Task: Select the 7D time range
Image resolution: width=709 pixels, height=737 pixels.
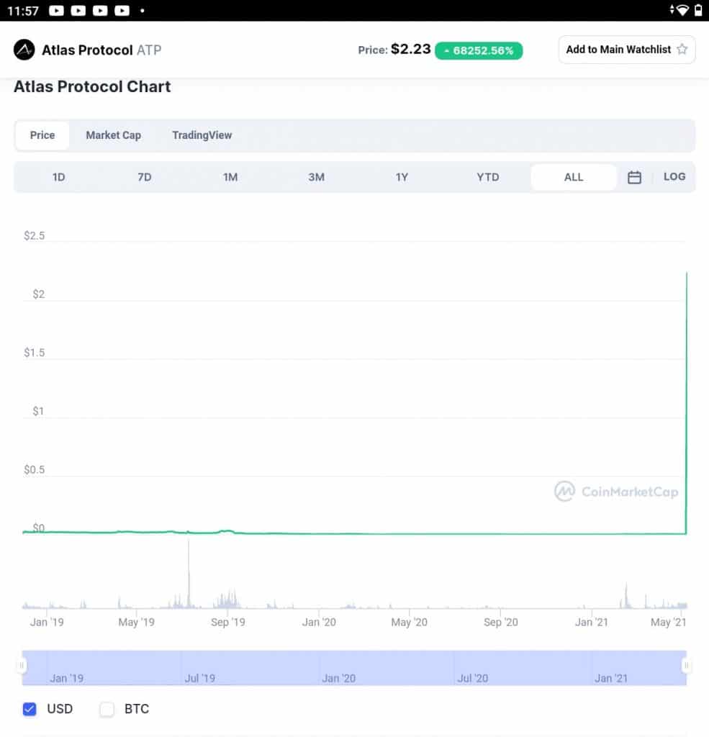Action: click(x=145, y=177)
